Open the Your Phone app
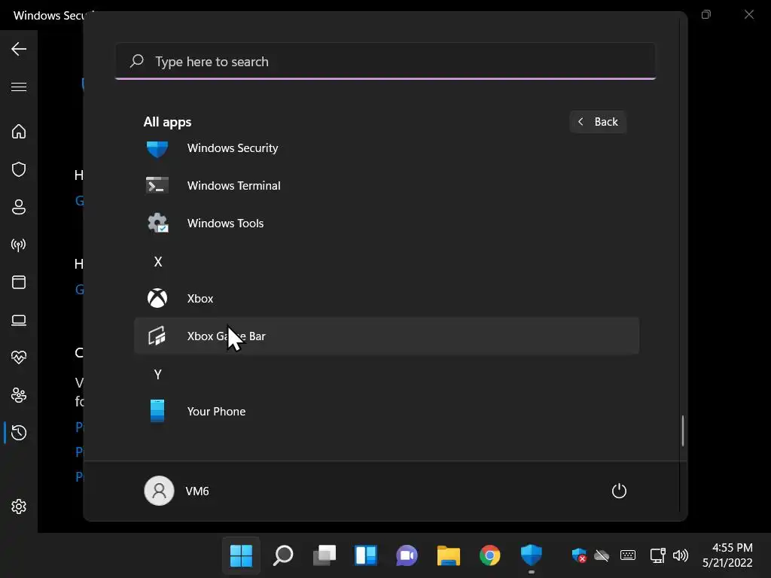 click(386, 412)
